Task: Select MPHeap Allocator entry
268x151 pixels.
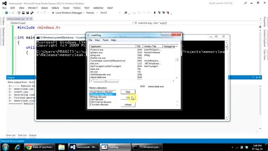Action: coord(103,97)
